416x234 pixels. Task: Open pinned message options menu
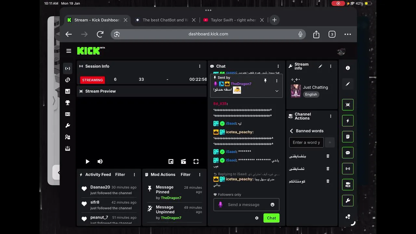tap(277, 81)
